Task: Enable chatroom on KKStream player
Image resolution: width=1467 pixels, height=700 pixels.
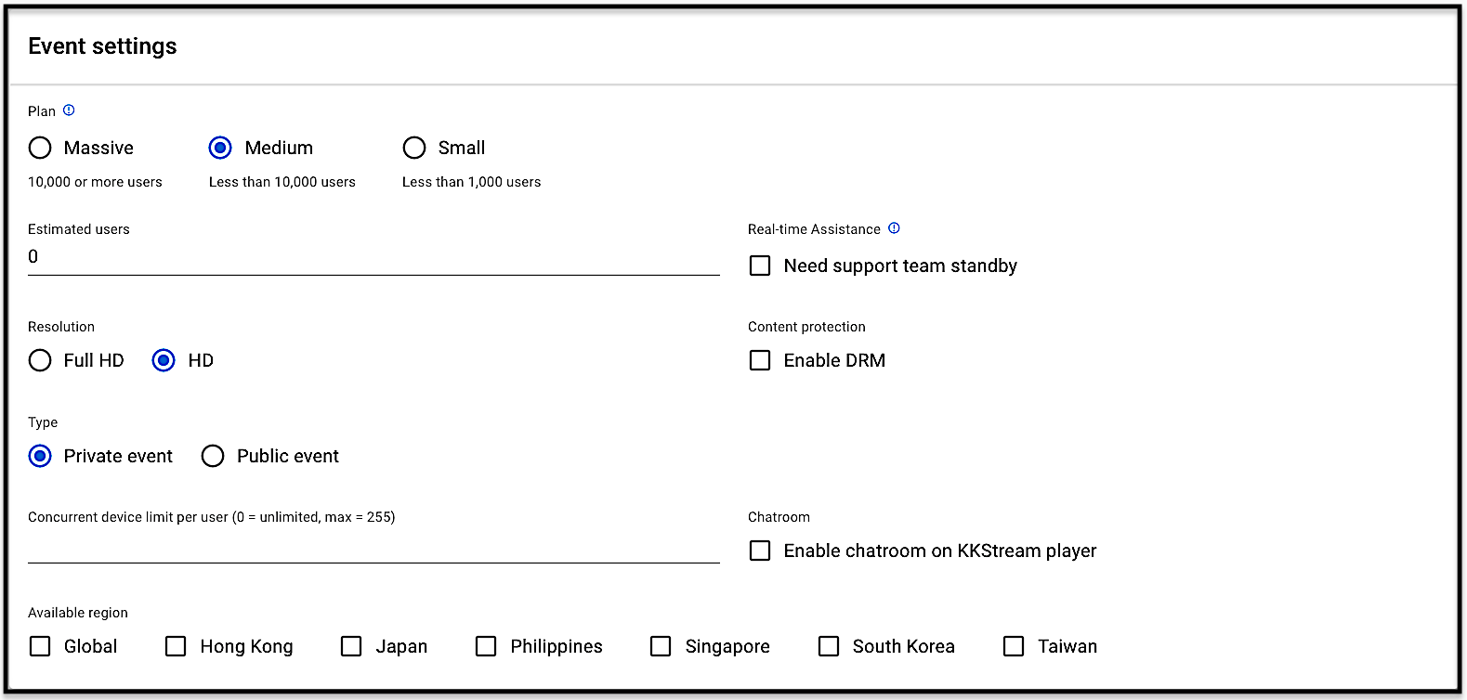Action: (x=760, y=551)
